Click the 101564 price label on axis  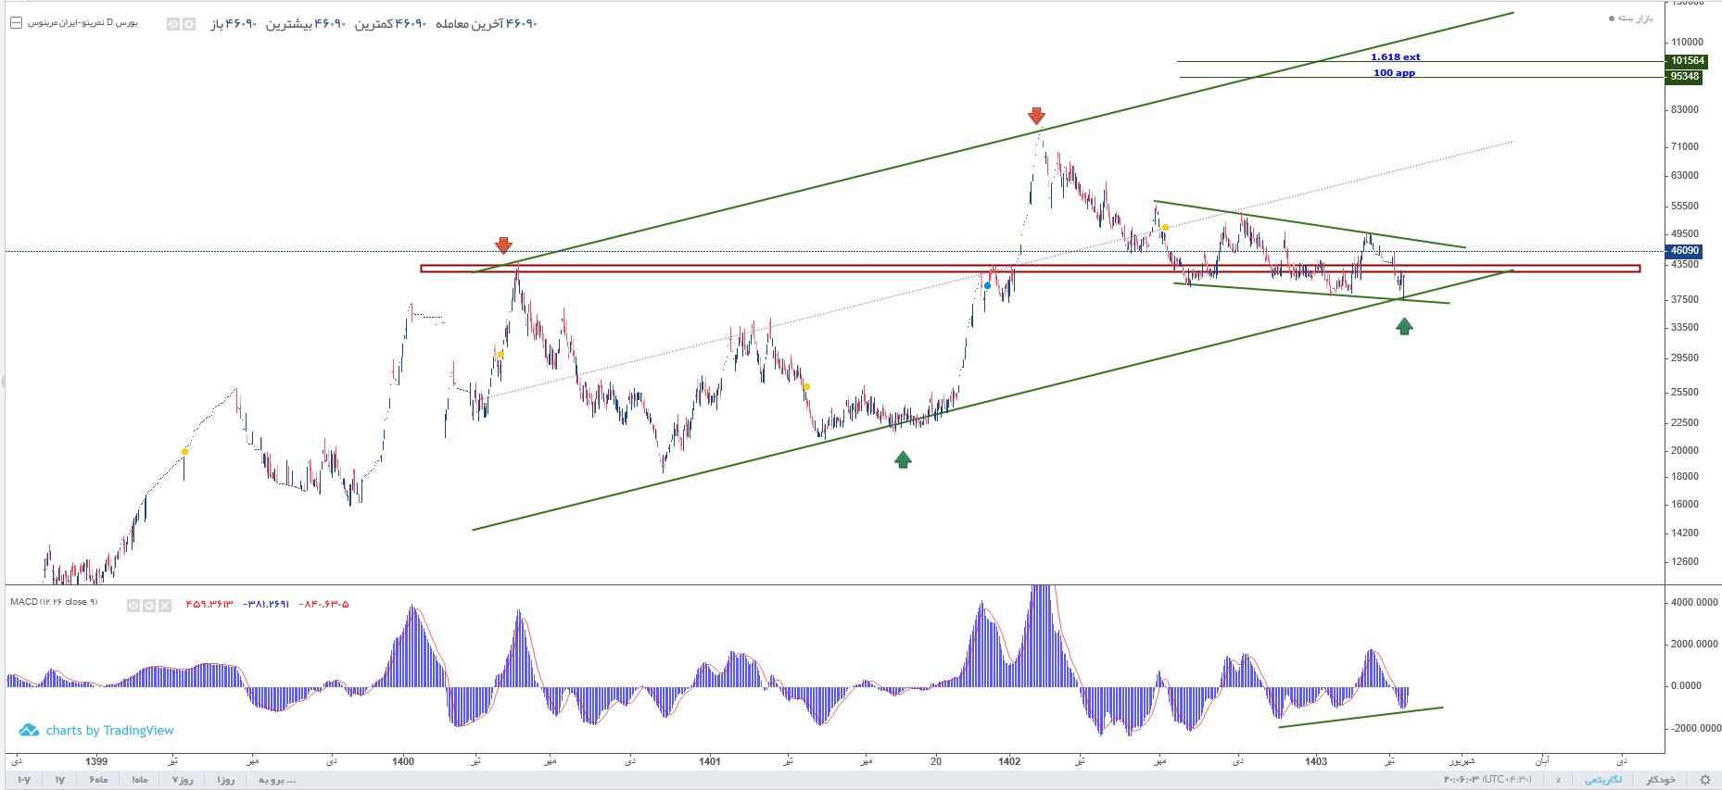(1687, 61)
